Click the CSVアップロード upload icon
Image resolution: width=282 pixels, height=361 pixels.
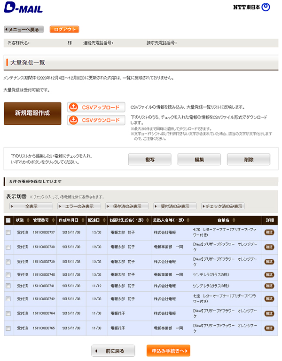pos(73,107)
